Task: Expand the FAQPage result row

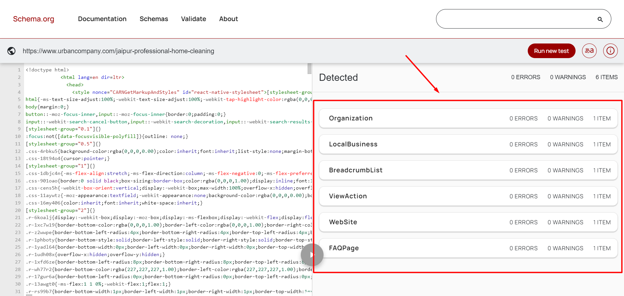Action: pyautogui.click(x=468, y=248)
